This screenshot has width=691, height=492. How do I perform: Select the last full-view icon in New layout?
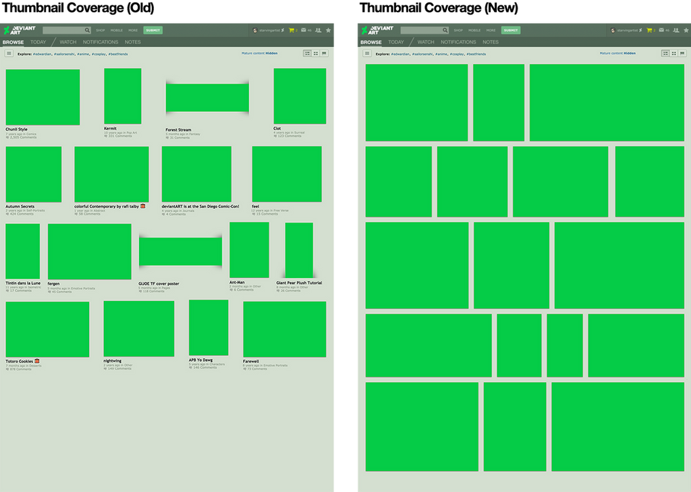[x=682, y=53]
